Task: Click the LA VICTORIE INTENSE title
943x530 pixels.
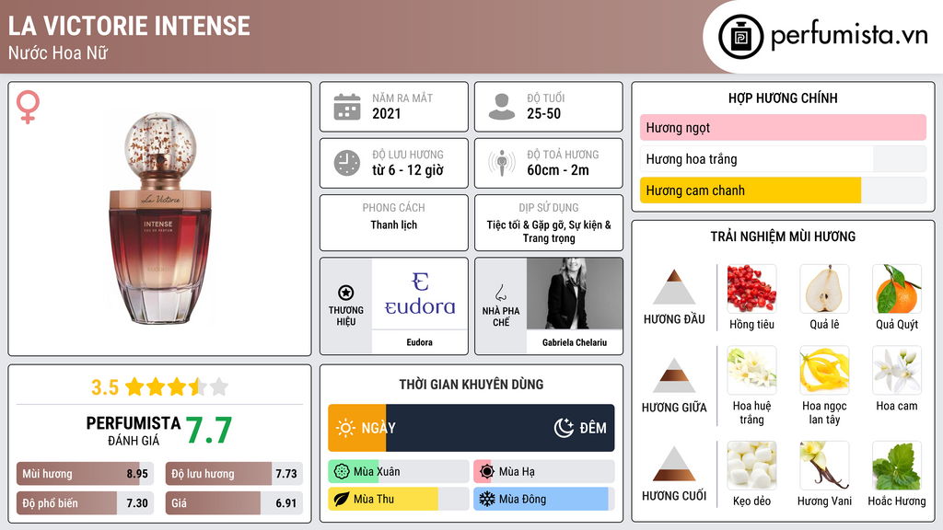Action: [x=129, y=26]
